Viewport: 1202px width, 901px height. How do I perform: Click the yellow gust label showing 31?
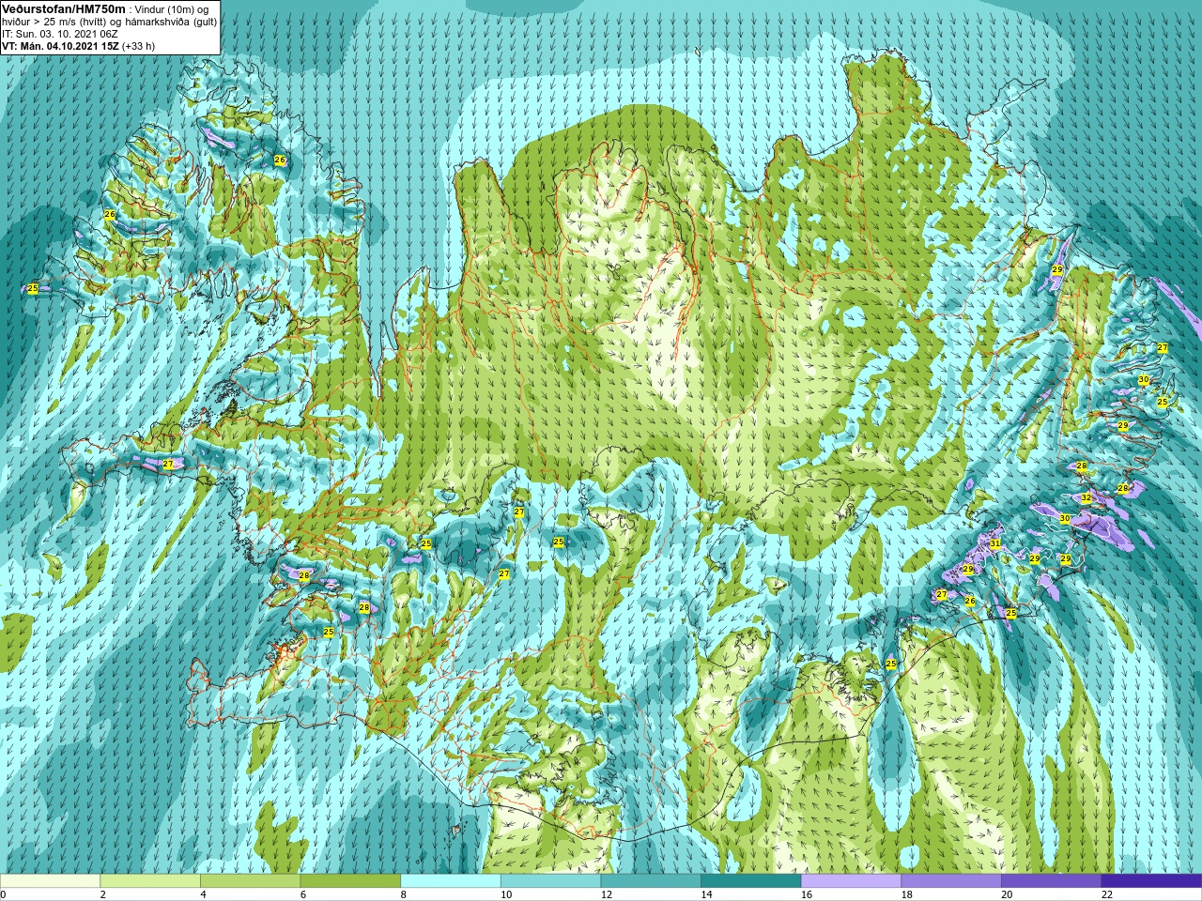994,544
